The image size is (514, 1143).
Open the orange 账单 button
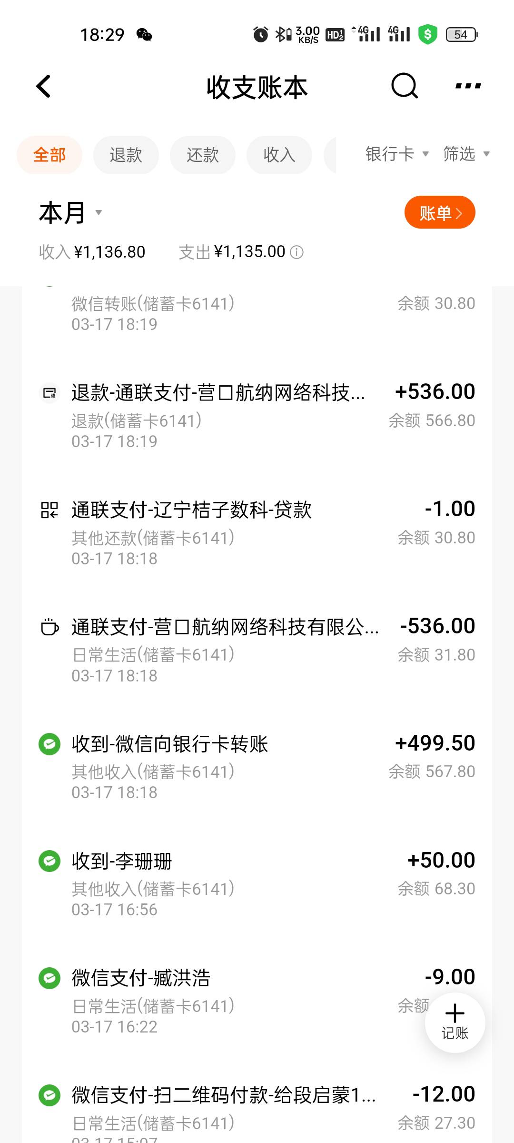439,212
